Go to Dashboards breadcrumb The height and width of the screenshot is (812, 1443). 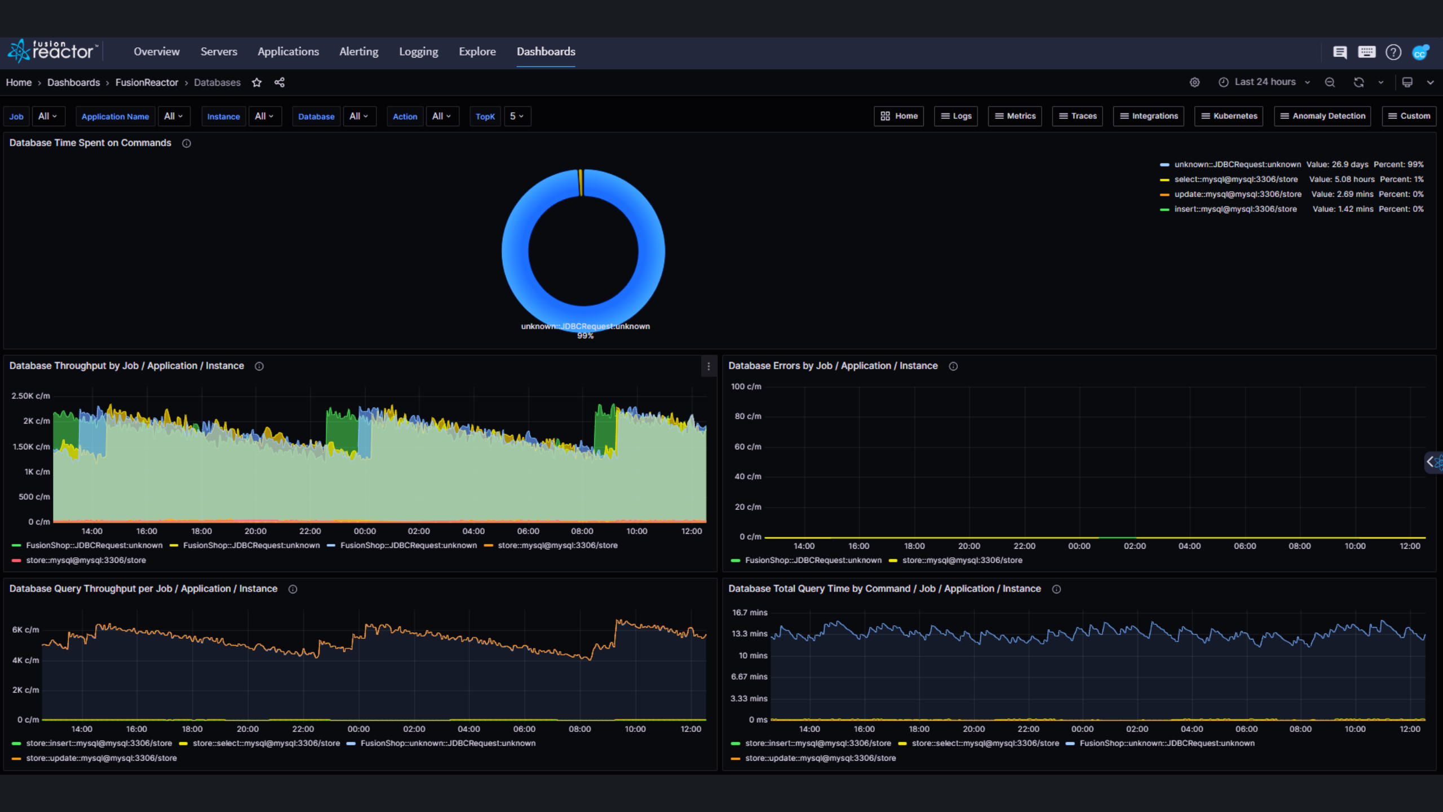tap(73, 82)
